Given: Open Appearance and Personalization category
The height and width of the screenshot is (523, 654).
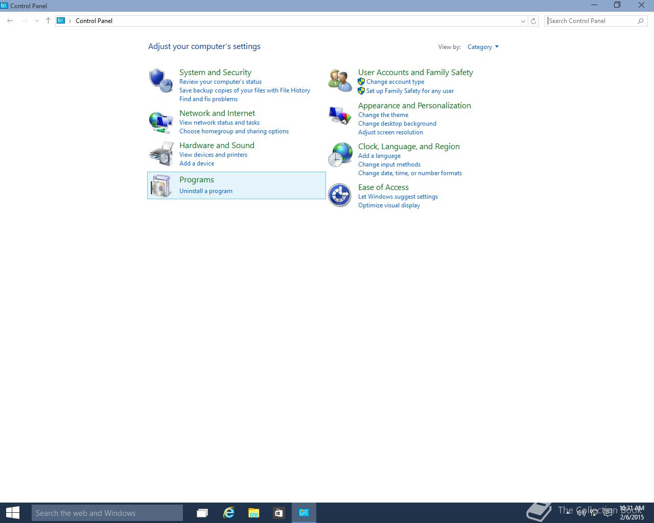Looking at the screenshot, I should [414, 106].
